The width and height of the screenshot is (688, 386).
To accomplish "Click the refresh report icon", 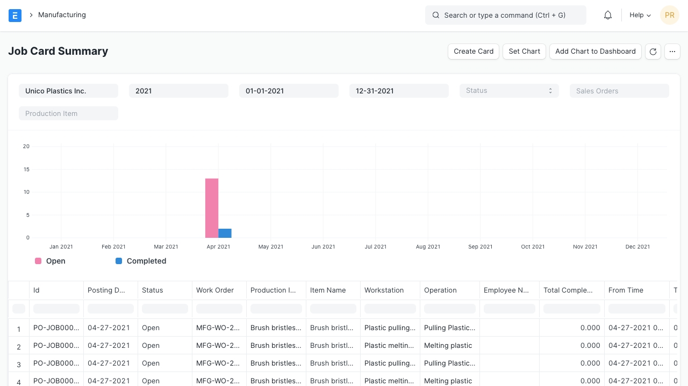I will click(653, 52).
